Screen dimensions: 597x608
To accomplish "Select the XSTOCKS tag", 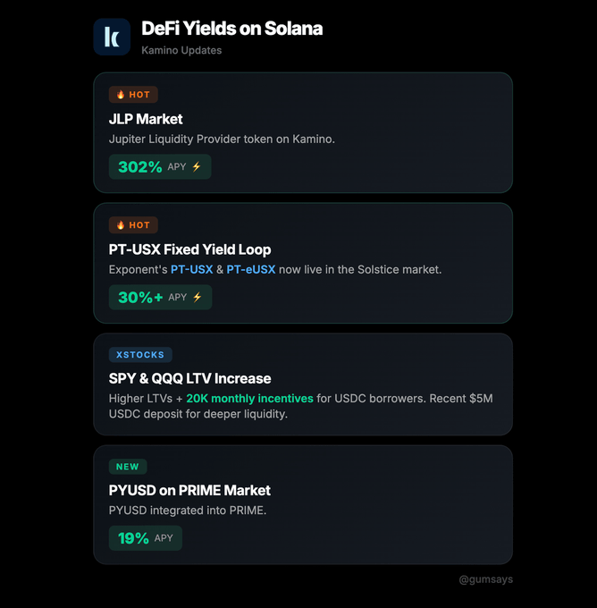I will coord(140,355).
